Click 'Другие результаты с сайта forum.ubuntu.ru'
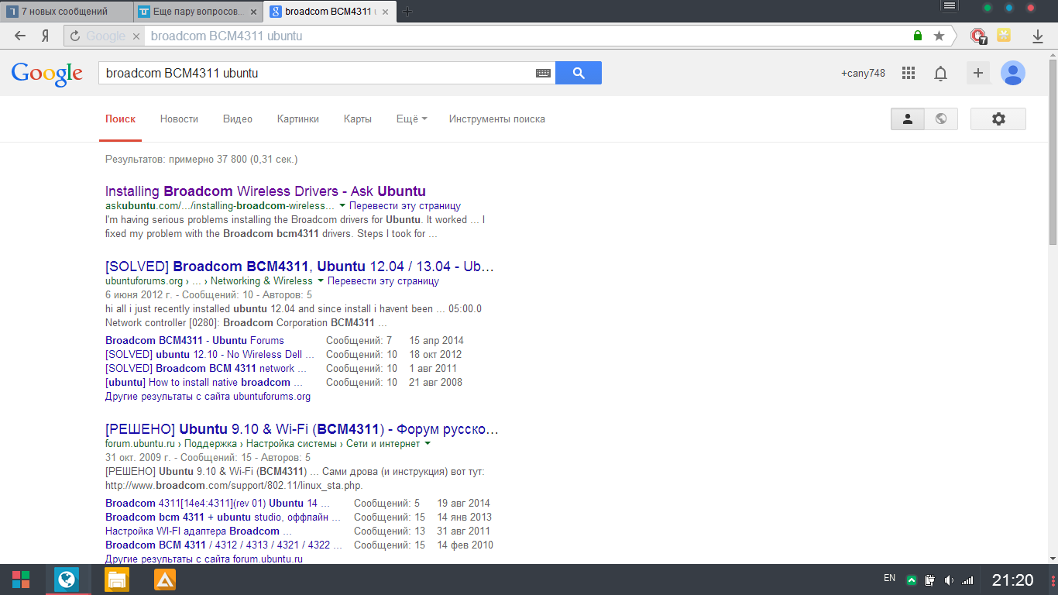The image size is (1058, 595). tap(204, 559)
